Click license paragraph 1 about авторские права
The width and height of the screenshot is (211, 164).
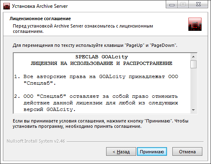tap(96, 80)
